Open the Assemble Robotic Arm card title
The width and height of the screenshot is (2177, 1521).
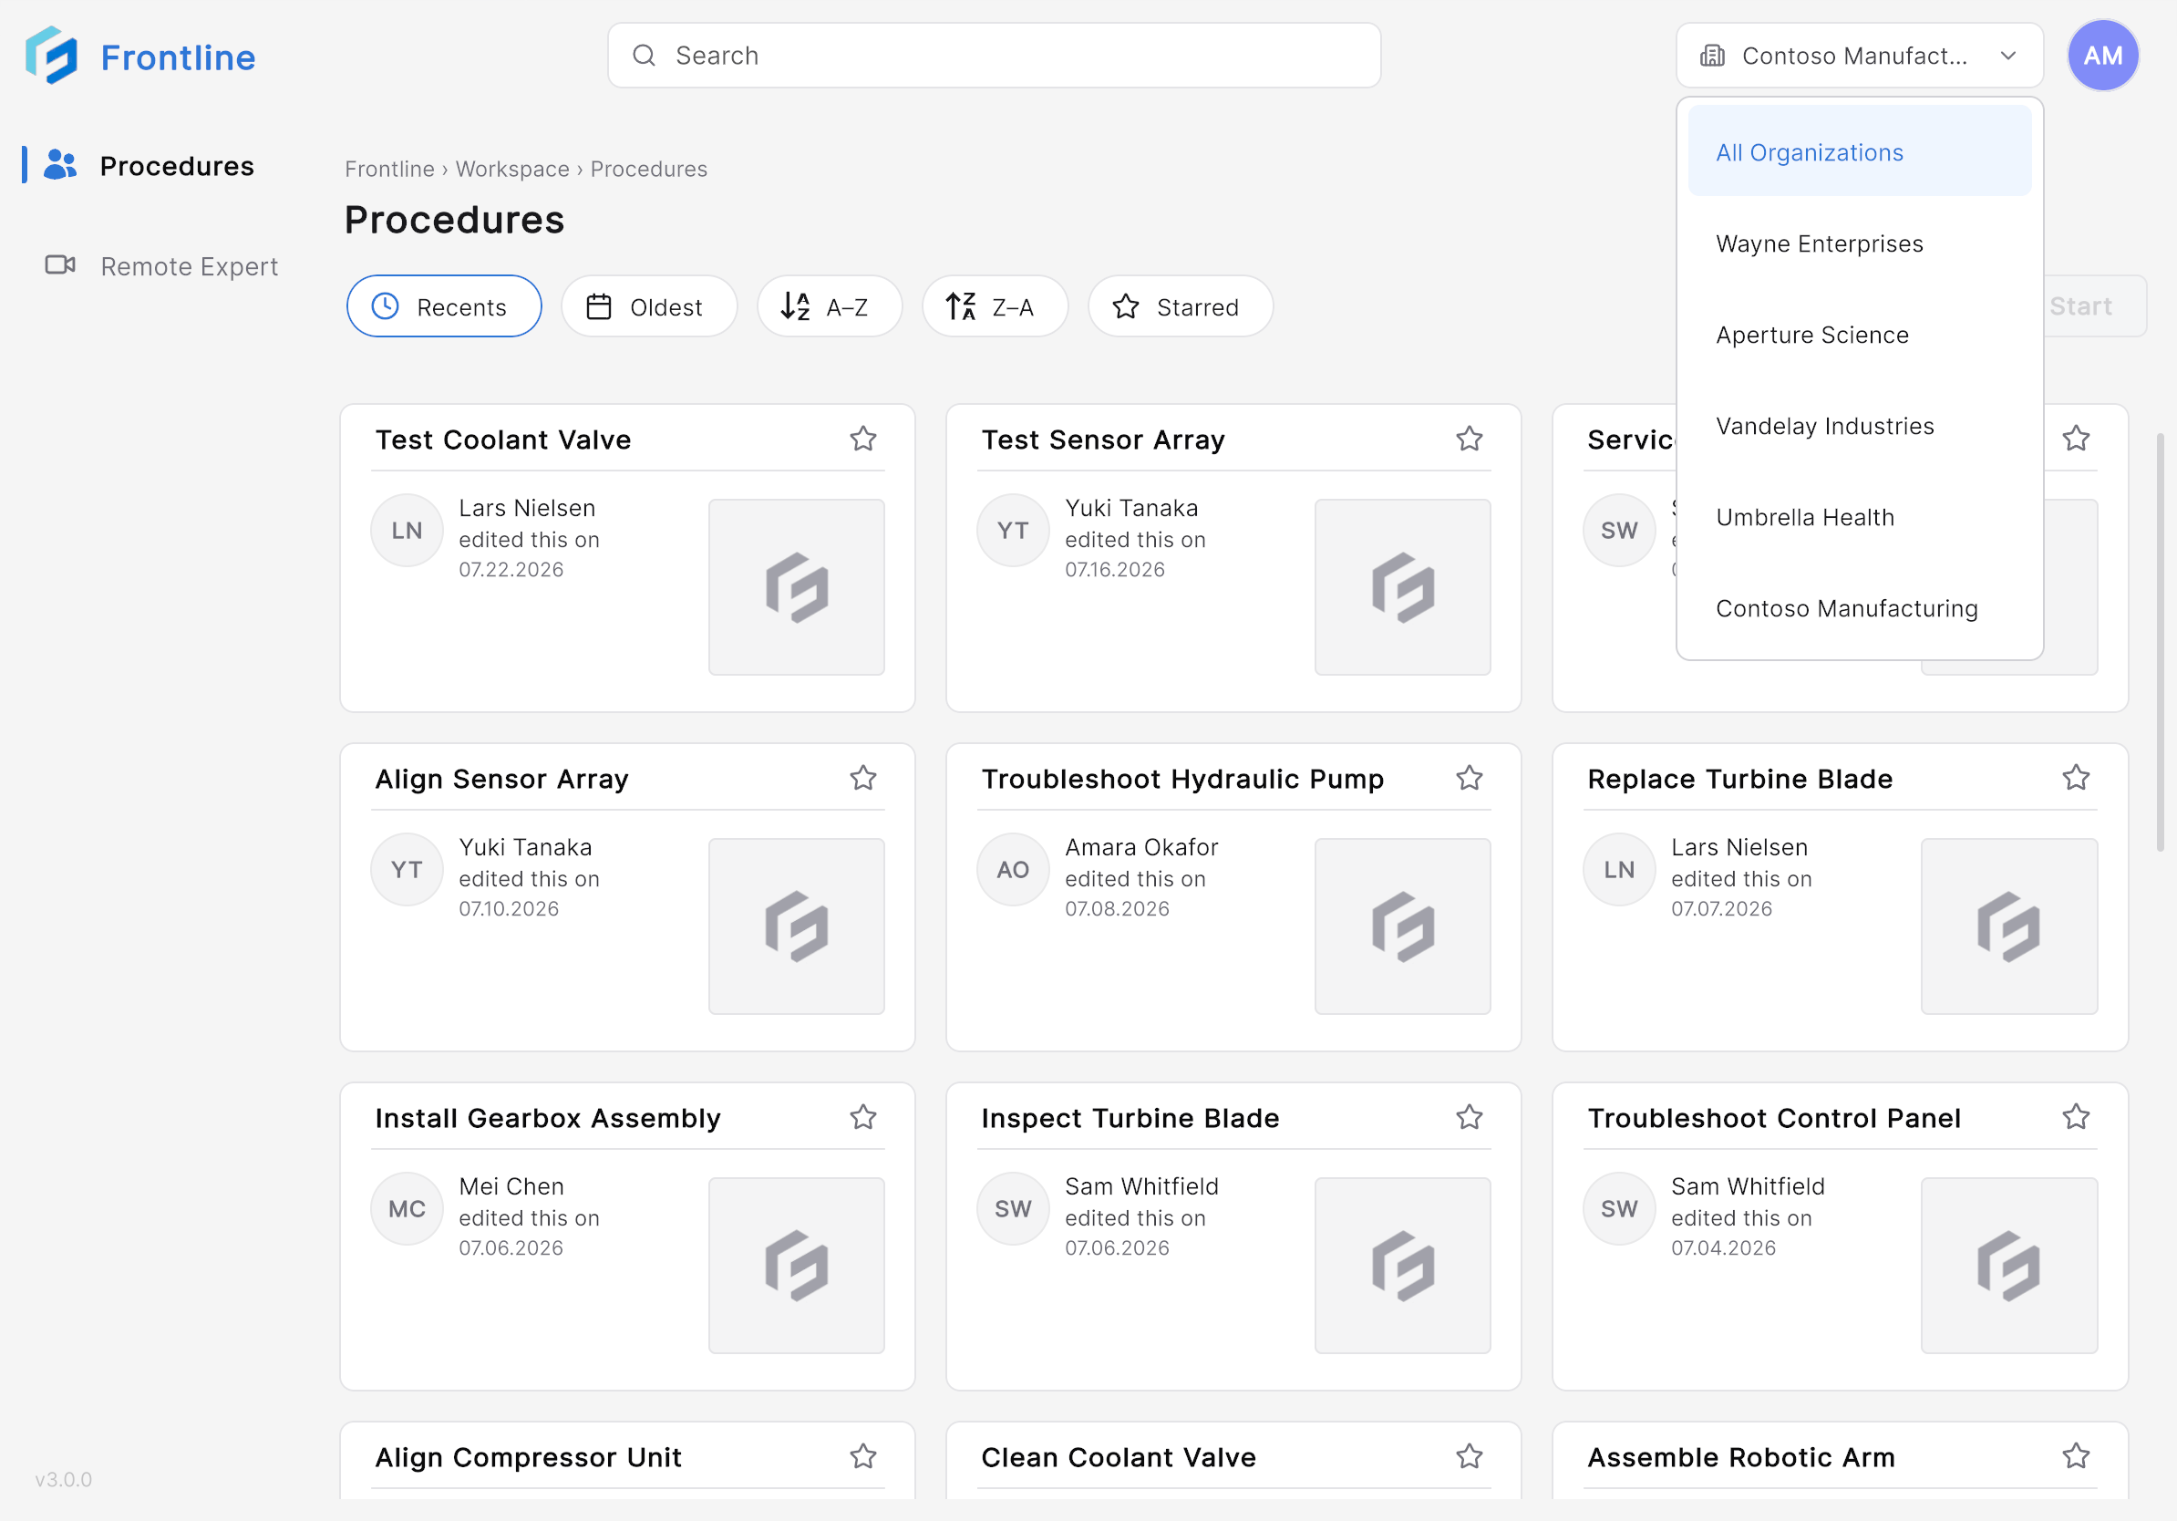[x=1741, y=1457]
